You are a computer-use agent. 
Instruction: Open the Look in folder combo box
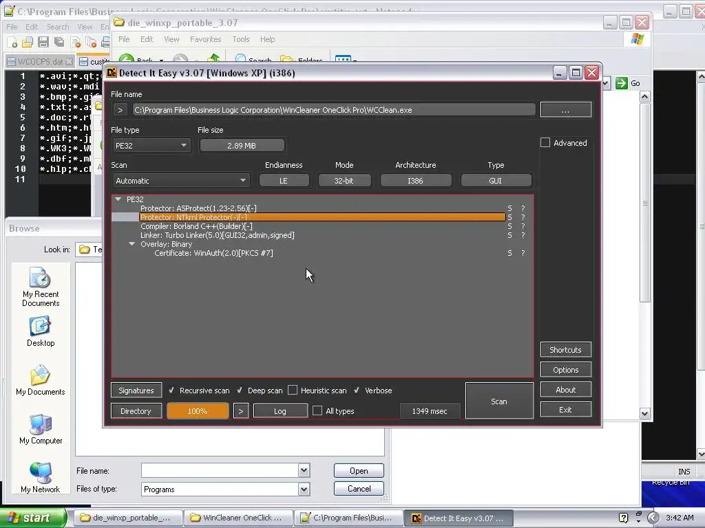tap(89, 249)
